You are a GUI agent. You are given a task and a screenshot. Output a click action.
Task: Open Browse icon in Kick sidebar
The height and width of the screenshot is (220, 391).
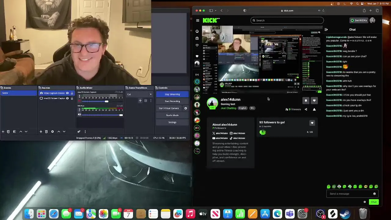[197, 38]
